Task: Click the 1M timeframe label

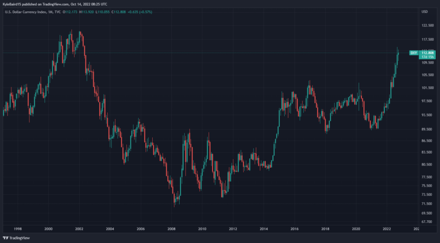Action: coord(51,12)
